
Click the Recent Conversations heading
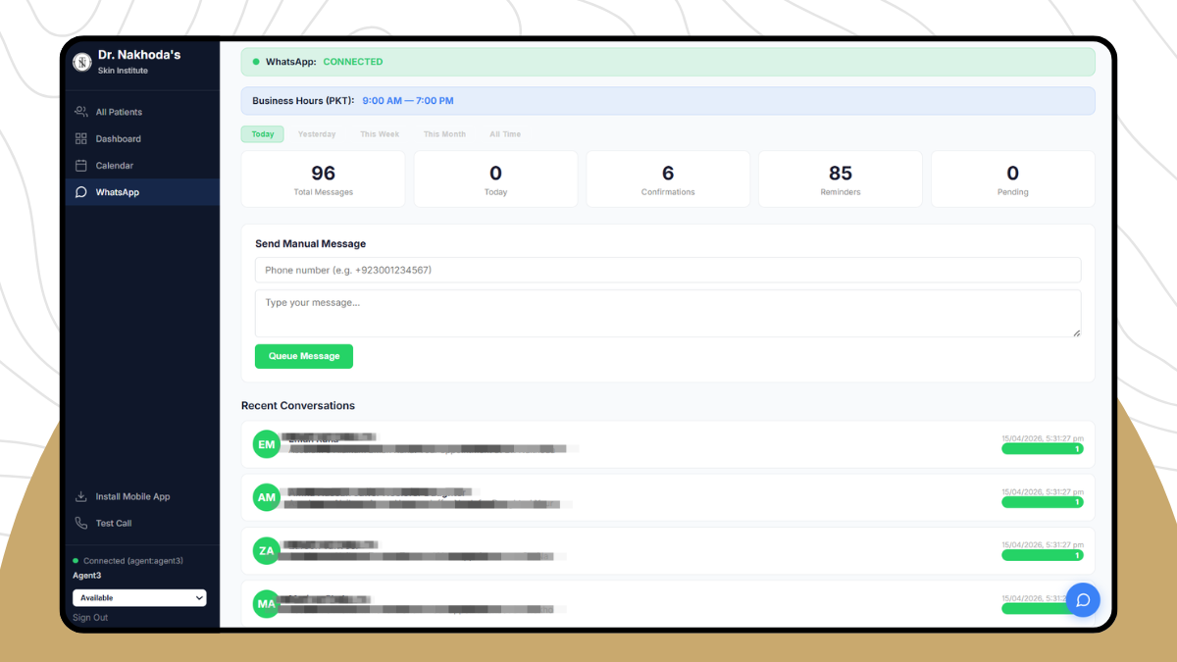(x=298, y=405)
